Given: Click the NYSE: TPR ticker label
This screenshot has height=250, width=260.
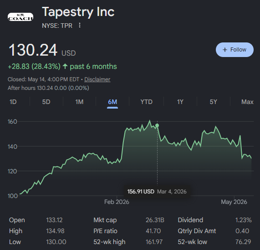Looking at the screenshot, I should 57,26.
